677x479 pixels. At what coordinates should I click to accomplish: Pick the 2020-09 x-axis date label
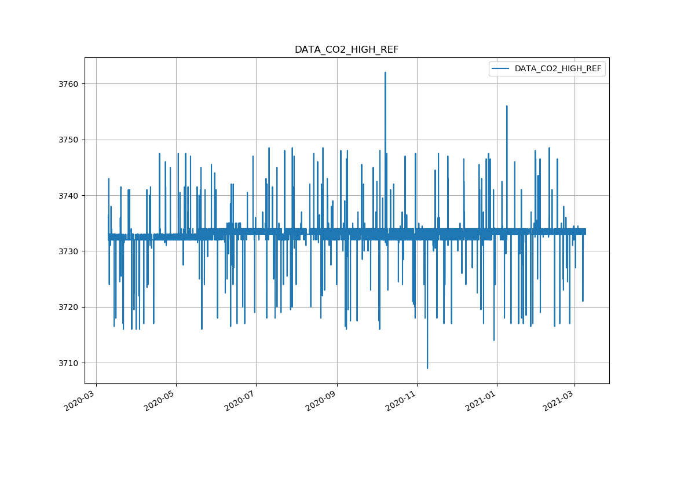tap(321, 400)
